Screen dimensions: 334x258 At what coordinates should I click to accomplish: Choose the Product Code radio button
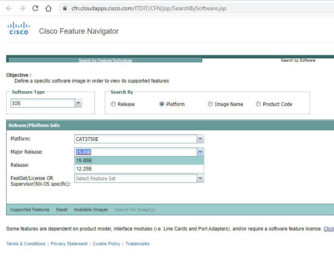point(258,104)
